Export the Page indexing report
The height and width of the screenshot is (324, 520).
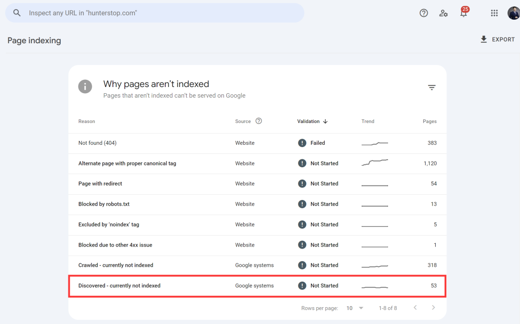(x=497, y=39)
